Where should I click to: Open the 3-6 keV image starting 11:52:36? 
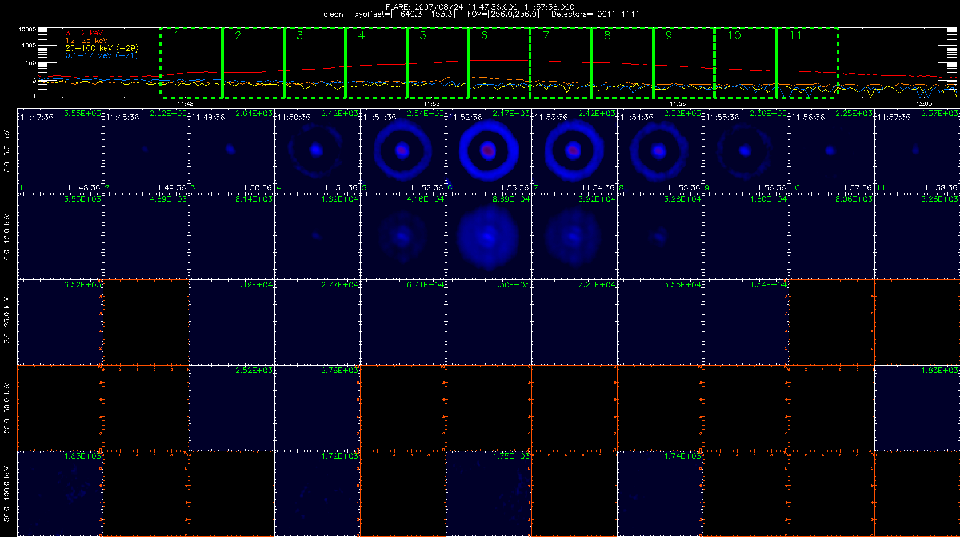click(x=489, y=151)
